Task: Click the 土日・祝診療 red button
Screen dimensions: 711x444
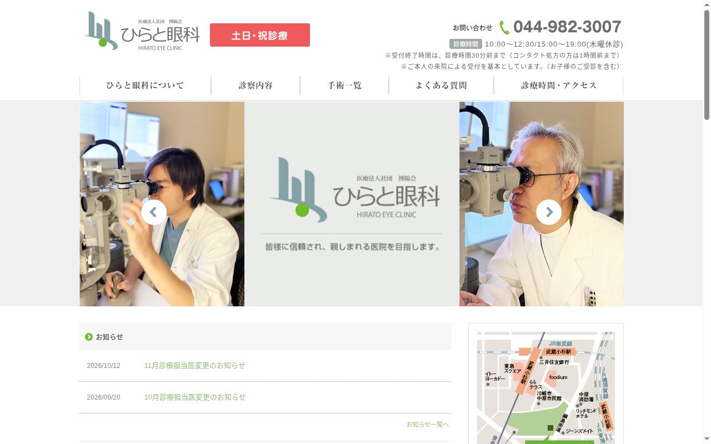Action: (x=260, y=35)
